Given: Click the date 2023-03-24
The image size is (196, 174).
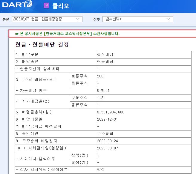Looking at the screenshot, I should (x=108, y=141).
